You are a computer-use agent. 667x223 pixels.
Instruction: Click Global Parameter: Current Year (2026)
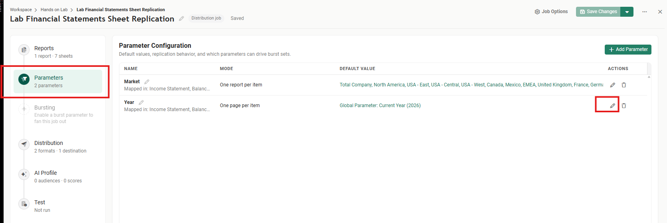[380, 106]
